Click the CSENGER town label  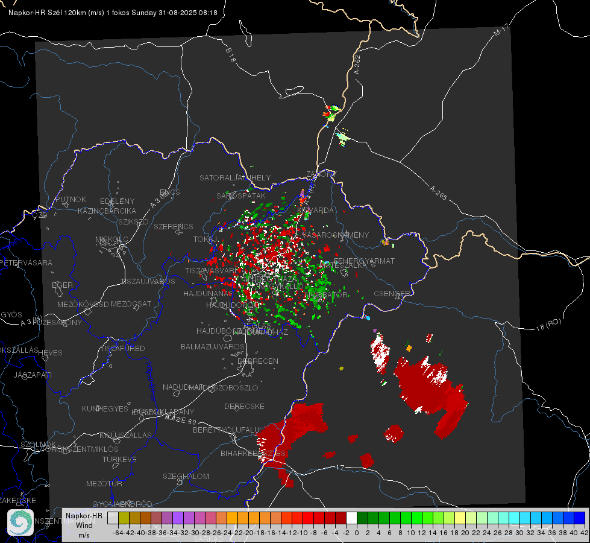click(x=392, y=294)
